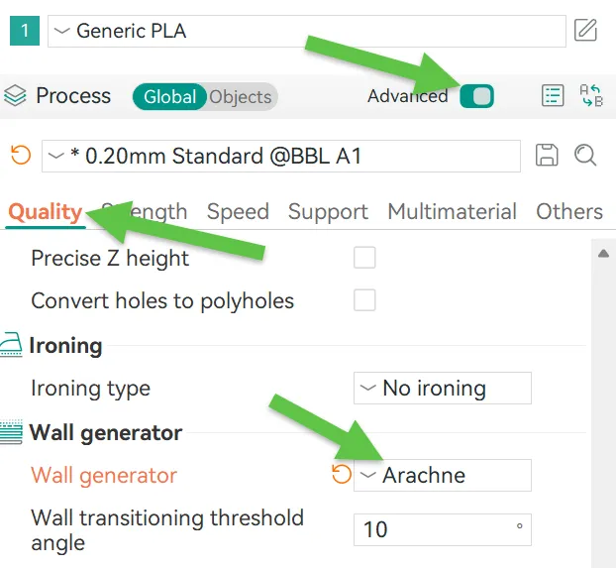Image resolution: width=616 pixels, height=568 pixels.
Task: Click the compare presets A/B icon
Action: 592,96
